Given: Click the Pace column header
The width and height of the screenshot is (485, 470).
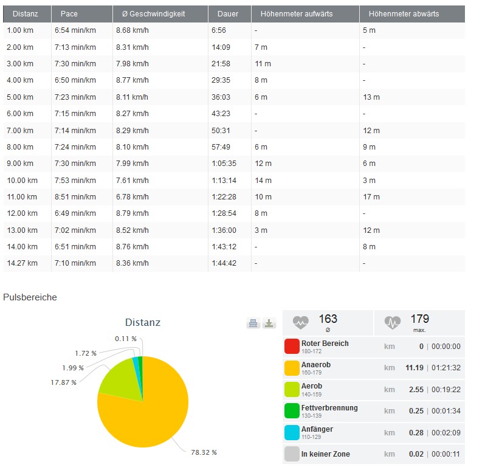Looking at the screenshot, I should tap(69, 14).
